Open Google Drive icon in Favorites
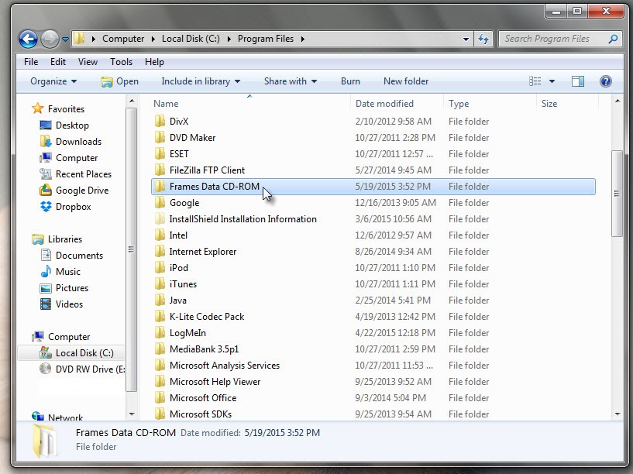The image size is (633, 474). coord(46,190)
